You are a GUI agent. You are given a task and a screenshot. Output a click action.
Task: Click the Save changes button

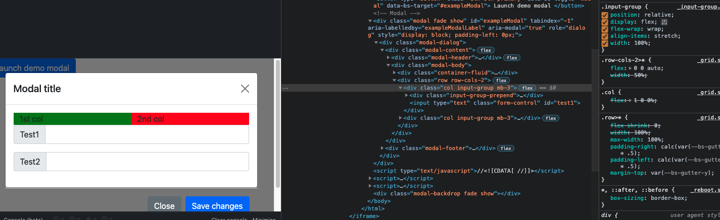tap(217, 205)
